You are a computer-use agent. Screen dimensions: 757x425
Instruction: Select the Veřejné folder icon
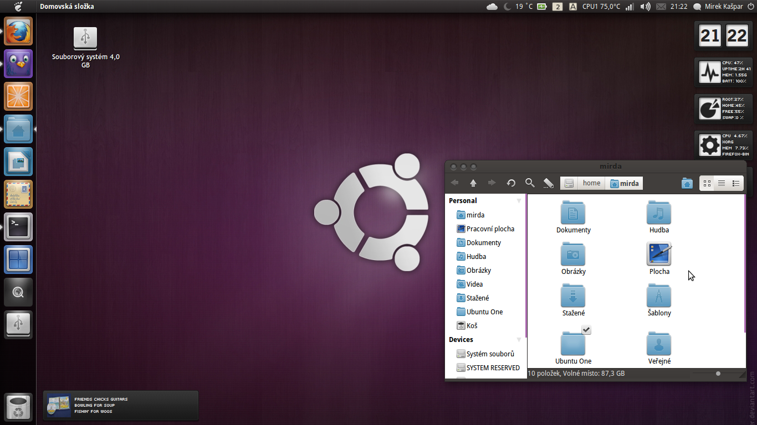tap(659, 344)
